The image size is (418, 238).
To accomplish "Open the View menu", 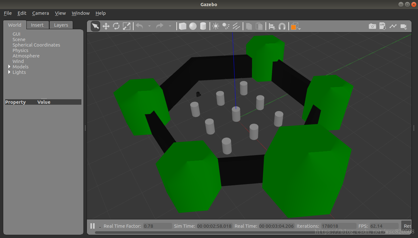I will [60, 13].
